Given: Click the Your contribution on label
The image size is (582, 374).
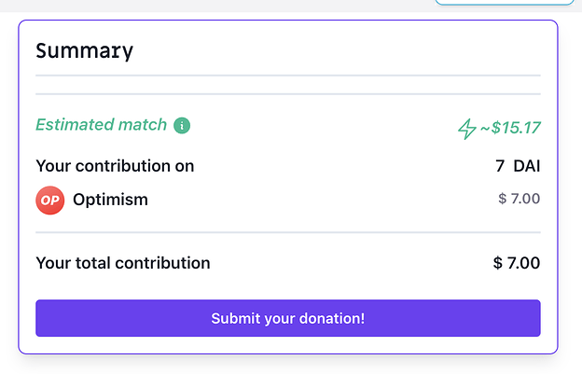Looking at the screenshot, I should (x=115, y=166).
